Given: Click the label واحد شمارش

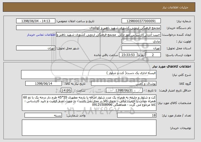Looking at the screenshot, I should point(76,115).
